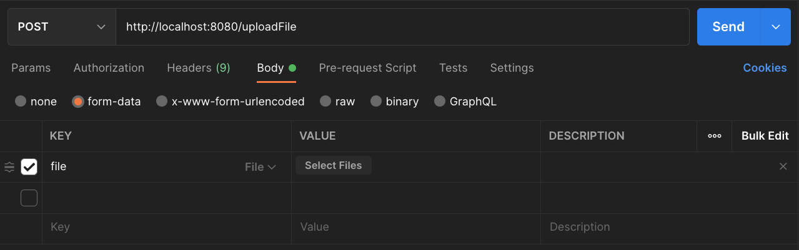
Task: Switch to the Params tab
Action: tap(31, 68)
